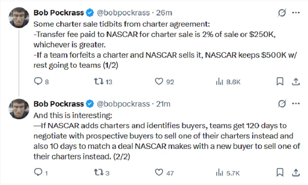Bookmark the second tweet about adding charters
The image size is (308, 185).
[280, 173]
